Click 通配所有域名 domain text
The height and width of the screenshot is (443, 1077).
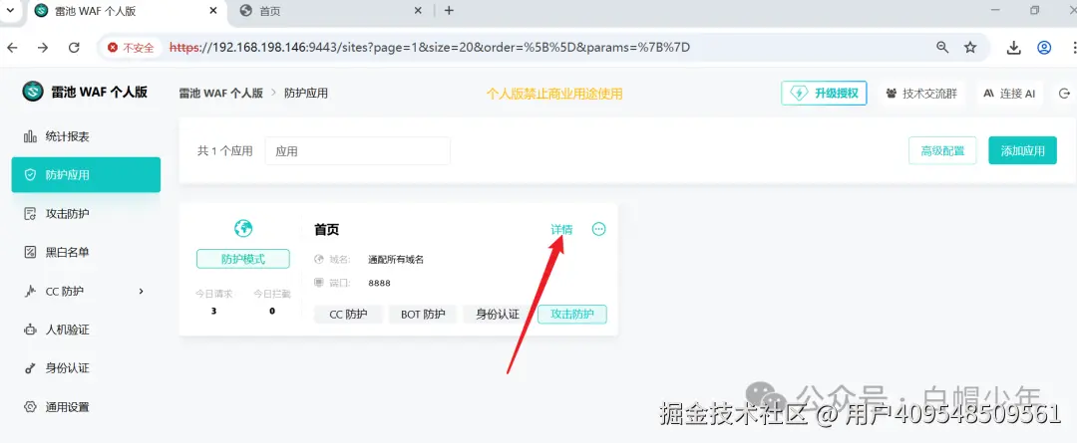(396, 260)
